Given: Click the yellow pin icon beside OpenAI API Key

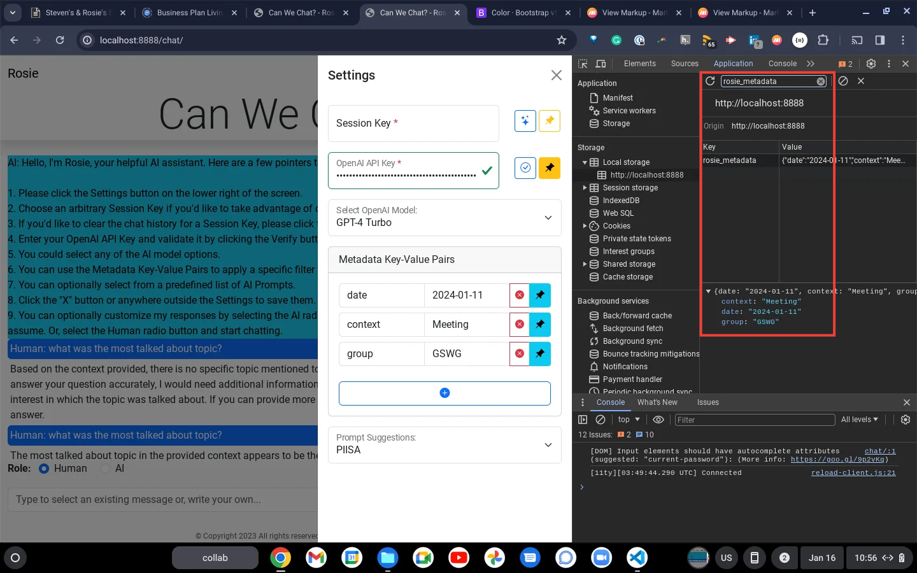Looking at the screenshot, I should [x=549, y=167].
